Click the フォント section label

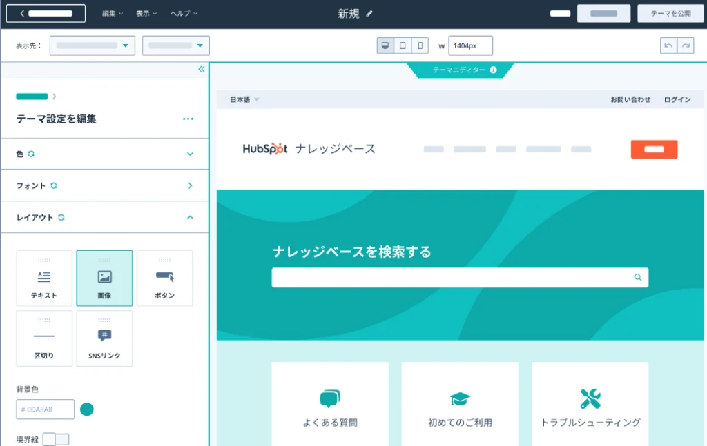31,185
